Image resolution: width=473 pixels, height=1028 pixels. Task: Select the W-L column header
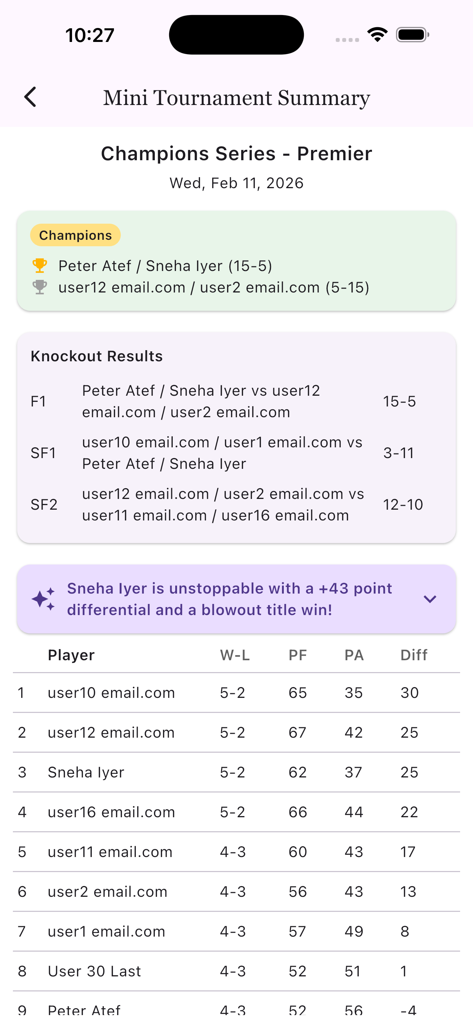[235, 655]
